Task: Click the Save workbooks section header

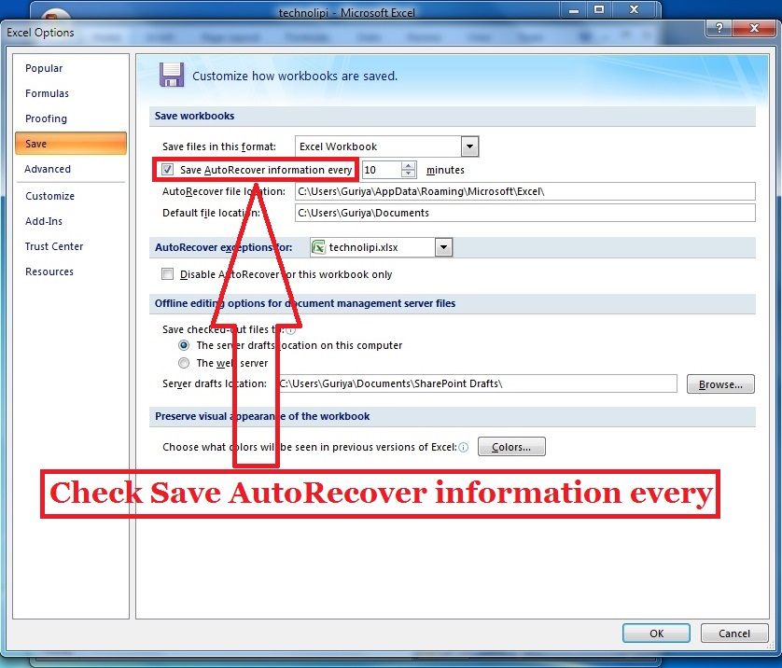Action: pos(194,116)
